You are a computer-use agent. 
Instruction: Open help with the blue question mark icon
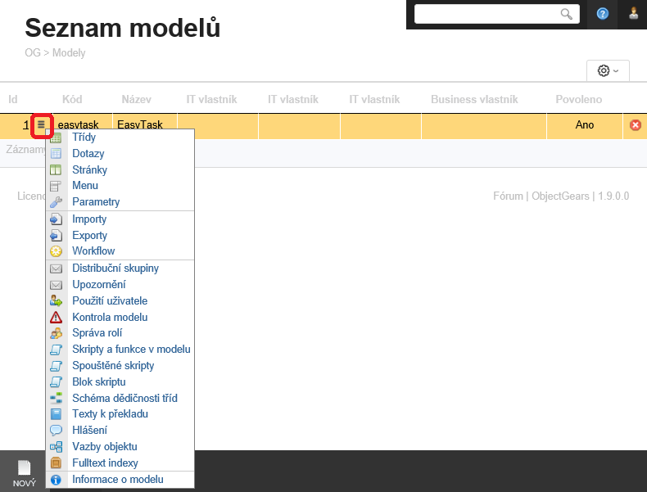click(603, 14)
